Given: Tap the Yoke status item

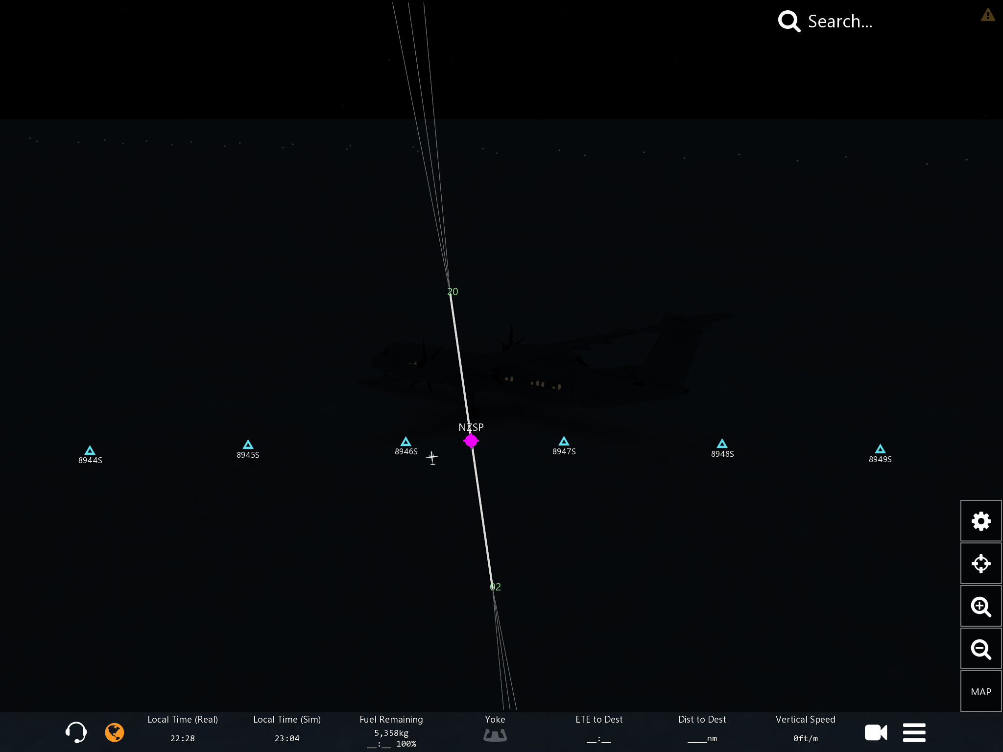Looking at the screenshot, I should [x=495, y=729].
